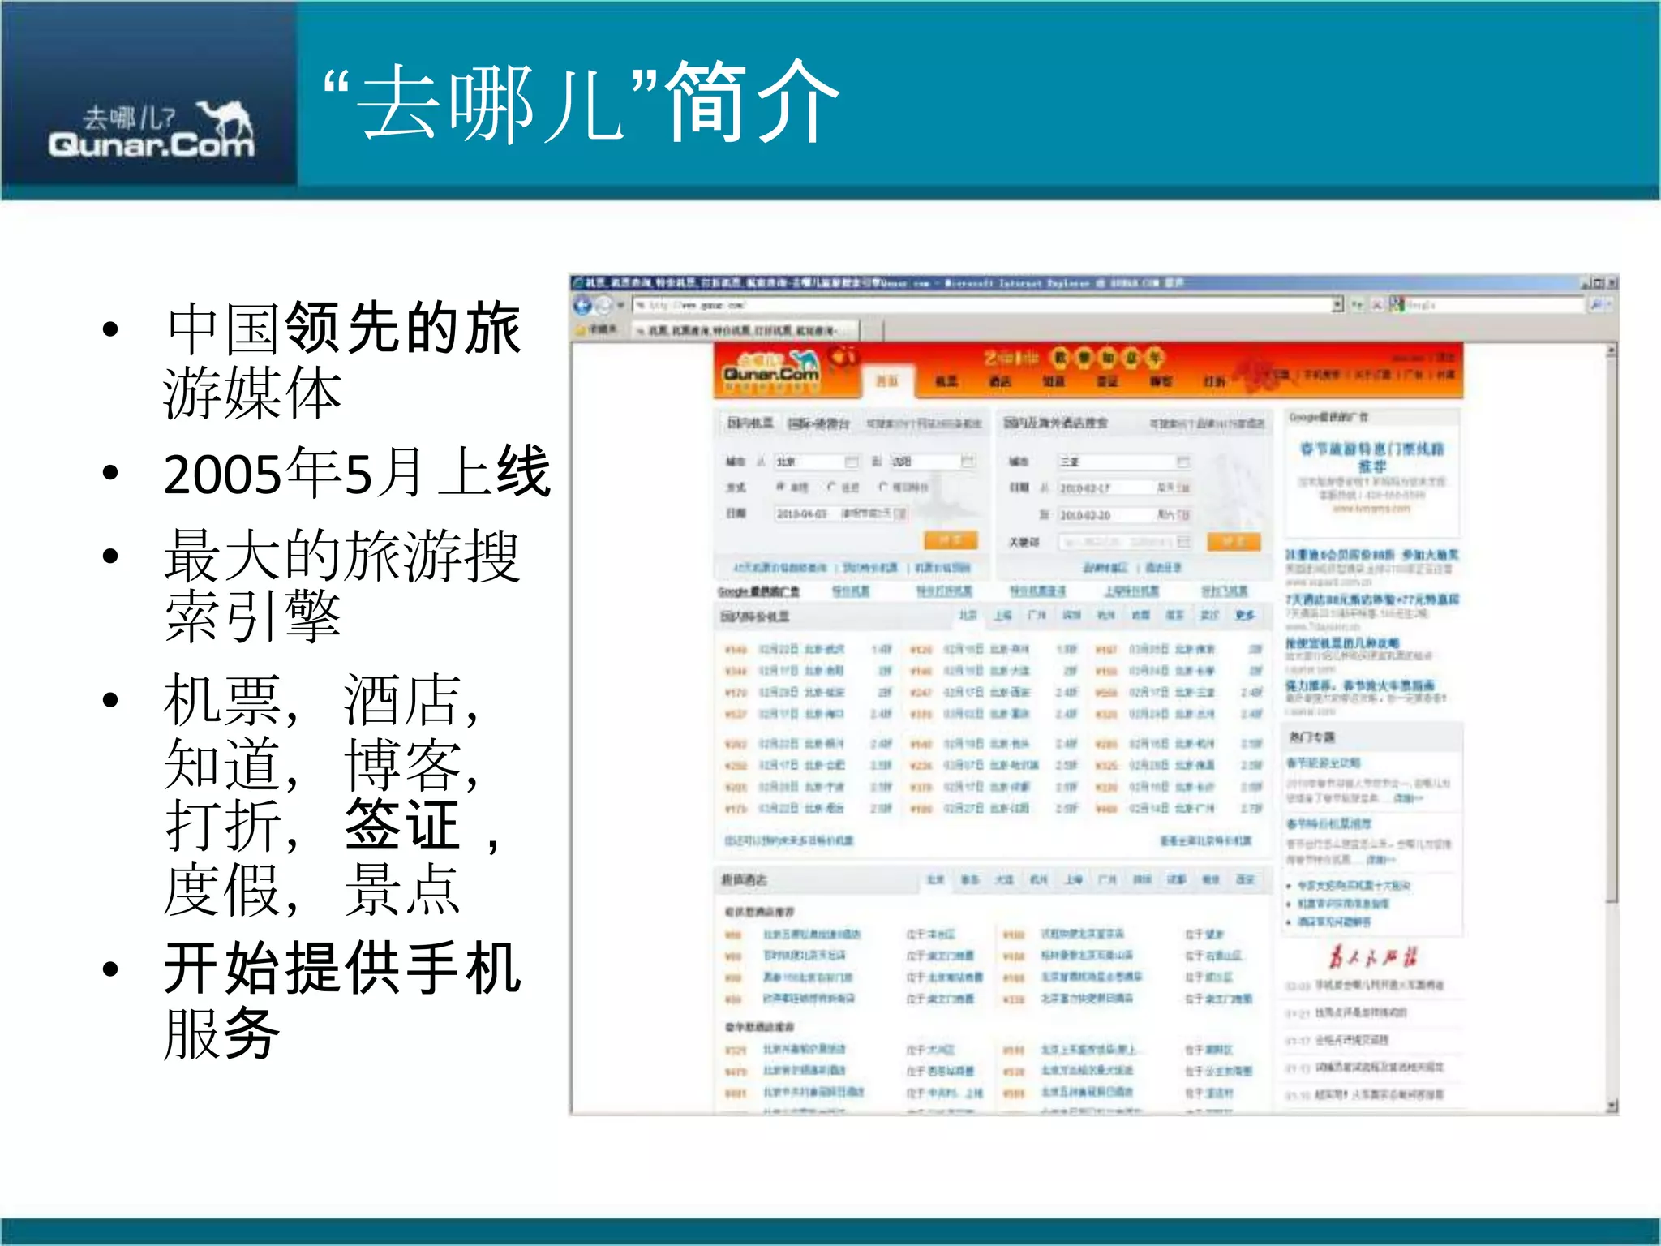Open calendar icon in flight date field
Viewport: 1661px width, 1246px height.
tap(900, 513)
